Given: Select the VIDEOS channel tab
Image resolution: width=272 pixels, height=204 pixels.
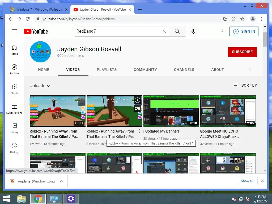Looking at the screenshot, I should pos(73,70).
